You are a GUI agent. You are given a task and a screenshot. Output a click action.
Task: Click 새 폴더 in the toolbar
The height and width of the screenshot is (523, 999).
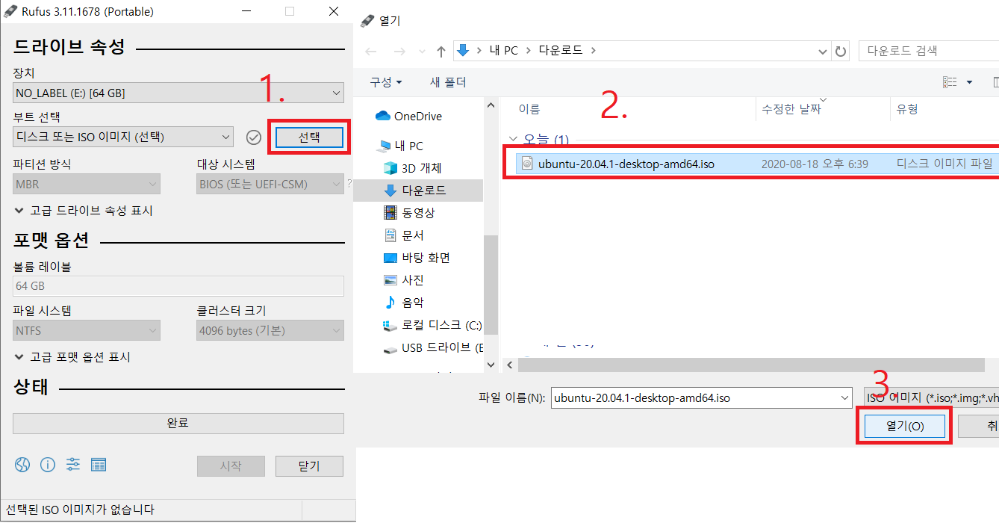click(x=447, y=82)
